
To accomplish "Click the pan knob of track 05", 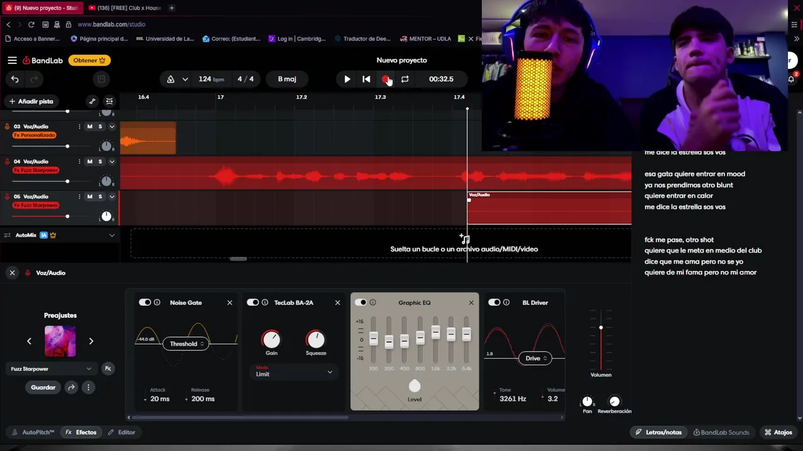I will tap(106, 216).
